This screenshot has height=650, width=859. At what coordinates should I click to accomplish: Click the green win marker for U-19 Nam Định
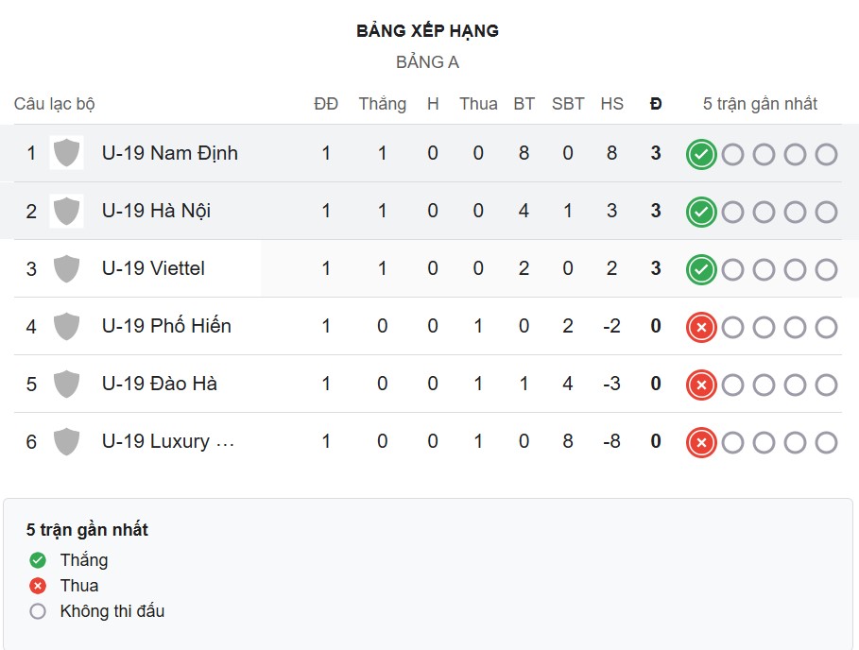(700, 154)
